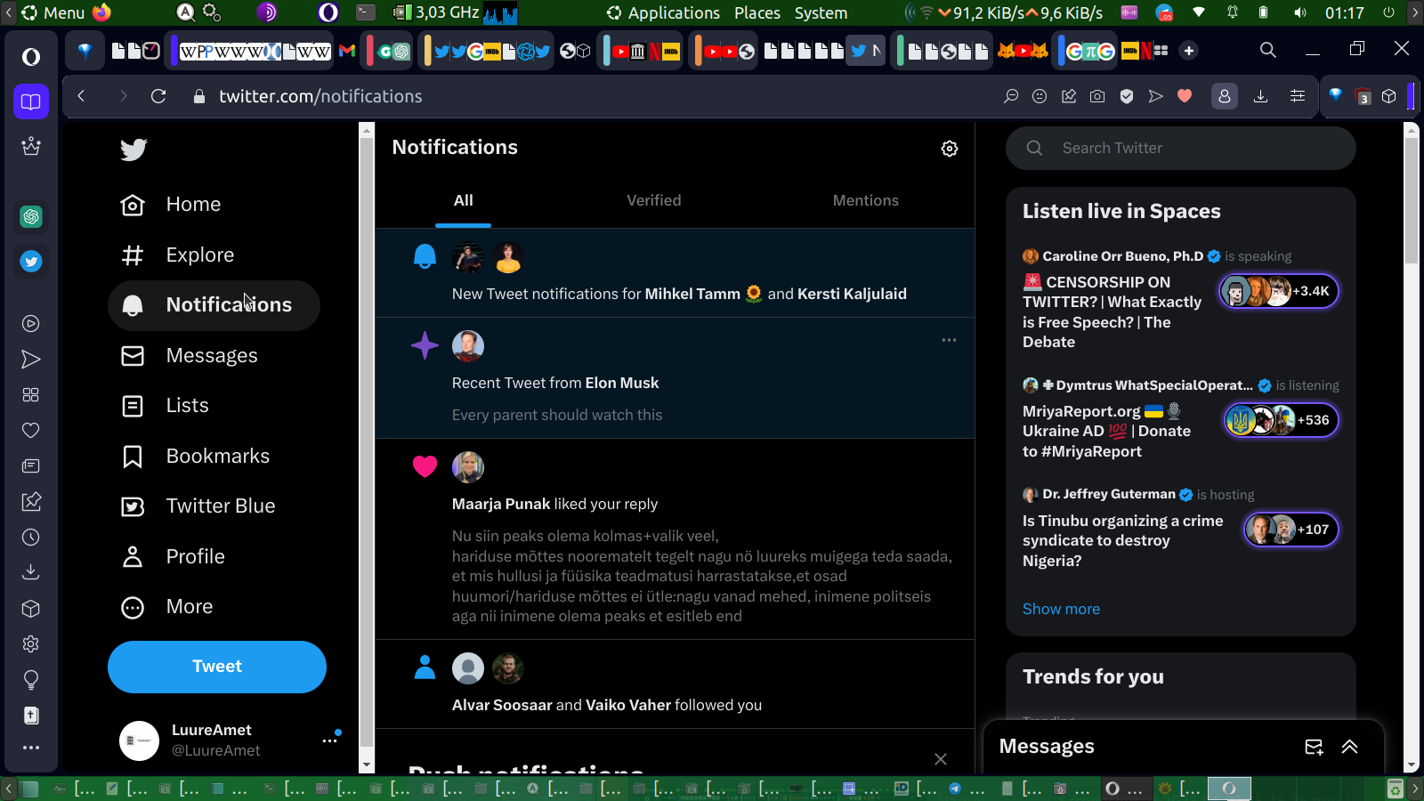This screenshot has width=1424, height=801.
Task: Take a snapshot with camera icon
Action: 1097,96
